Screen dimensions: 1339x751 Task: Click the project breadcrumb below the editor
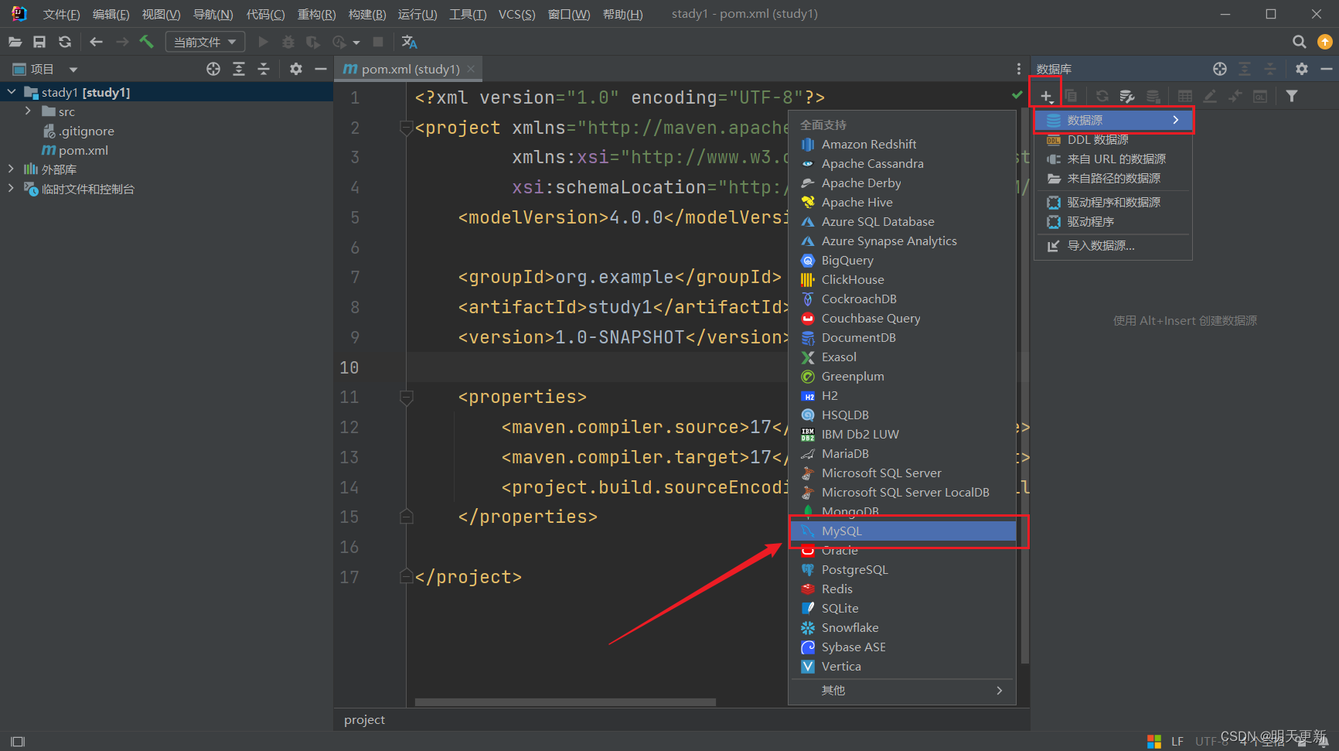click(364, 719)
